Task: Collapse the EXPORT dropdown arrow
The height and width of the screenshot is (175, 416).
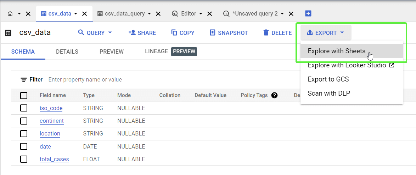Action: click(342, 32)
